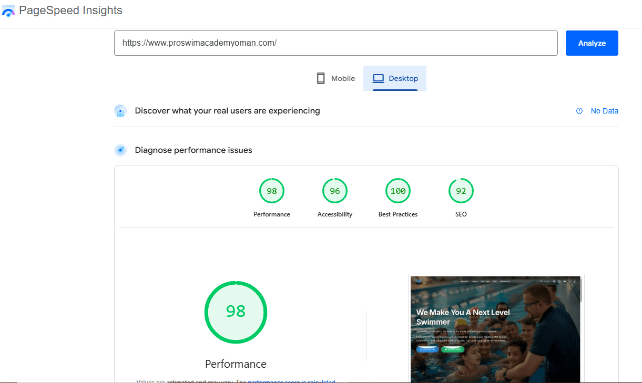642x383 pixels.
Task: Open the Accessibility score gauge showing 96
Action: [335, 191]
